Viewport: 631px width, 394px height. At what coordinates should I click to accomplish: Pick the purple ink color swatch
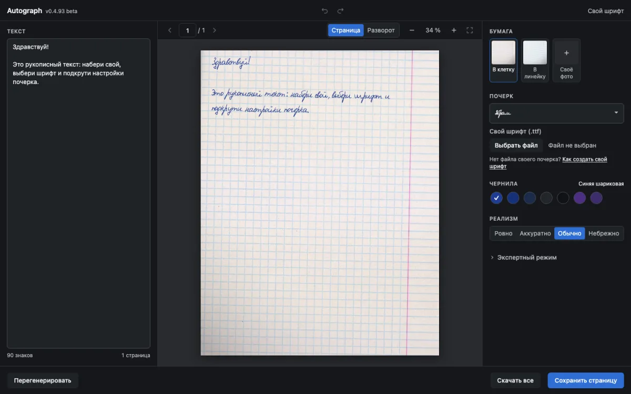[579, 198]
